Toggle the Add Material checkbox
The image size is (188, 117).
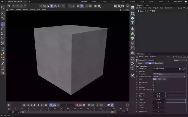[x=153, y=82]
